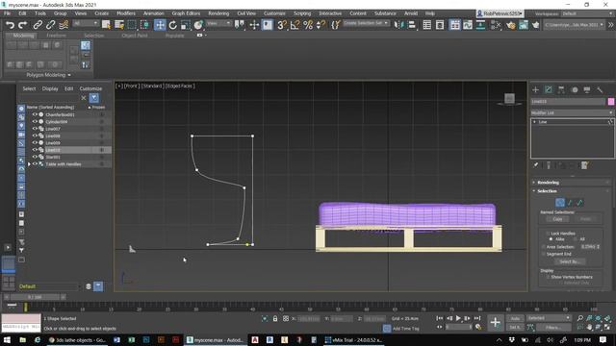Select the Spline sub-object level icon
This screenshot has width=616, height=346.
tap(579, 203)
